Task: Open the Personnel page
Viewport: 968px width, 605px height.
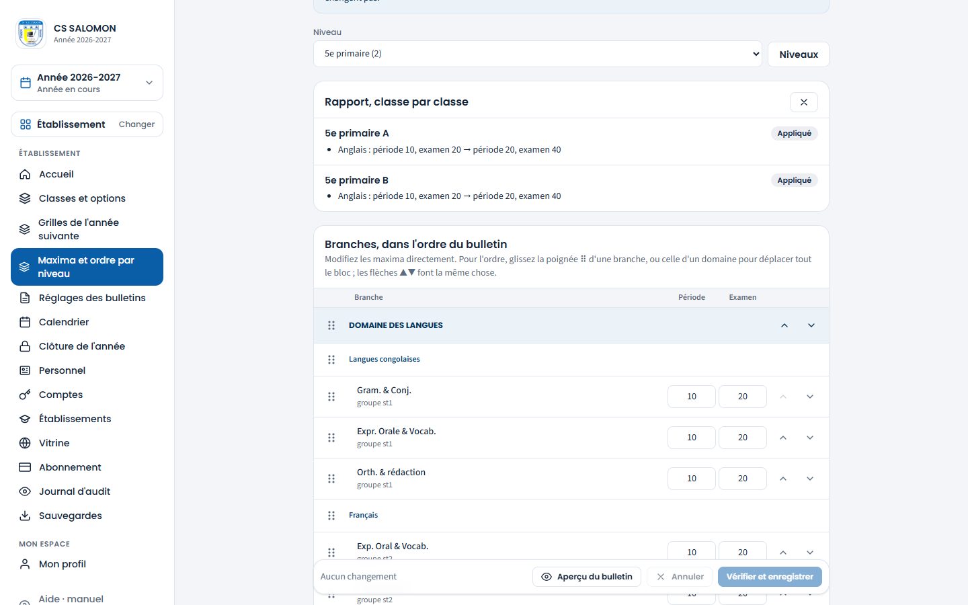Action: (87, 370)
